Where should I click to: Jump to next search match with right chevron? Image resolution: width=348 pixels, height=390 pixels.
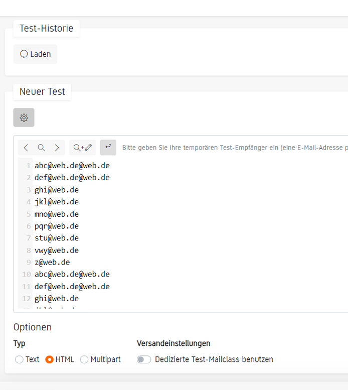tap(57, 148)
